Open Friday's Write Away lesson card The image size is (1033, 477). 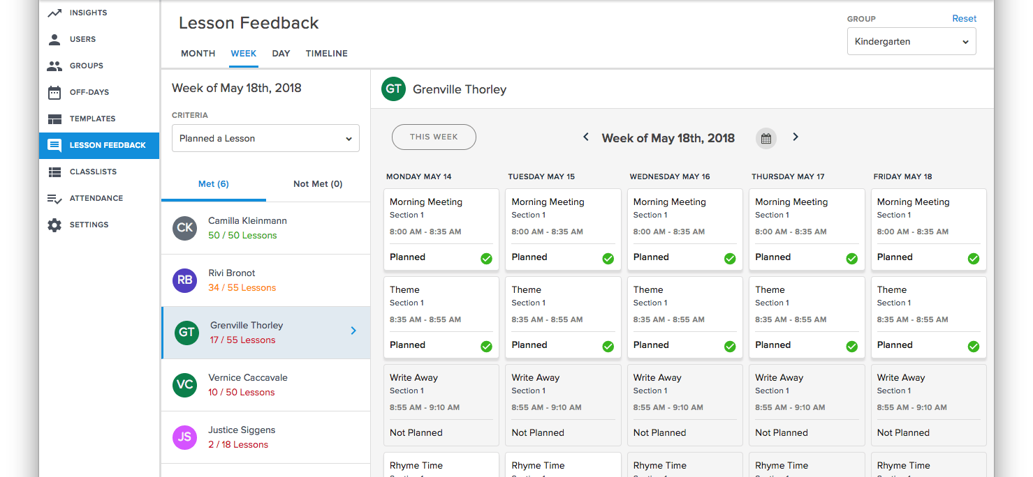coord(929,405)
